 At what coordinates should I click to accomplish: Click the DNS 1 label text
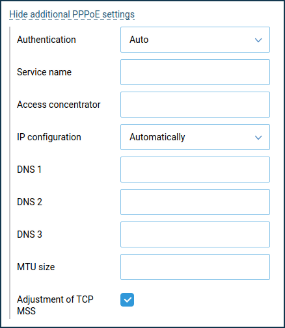pos(29,170)
